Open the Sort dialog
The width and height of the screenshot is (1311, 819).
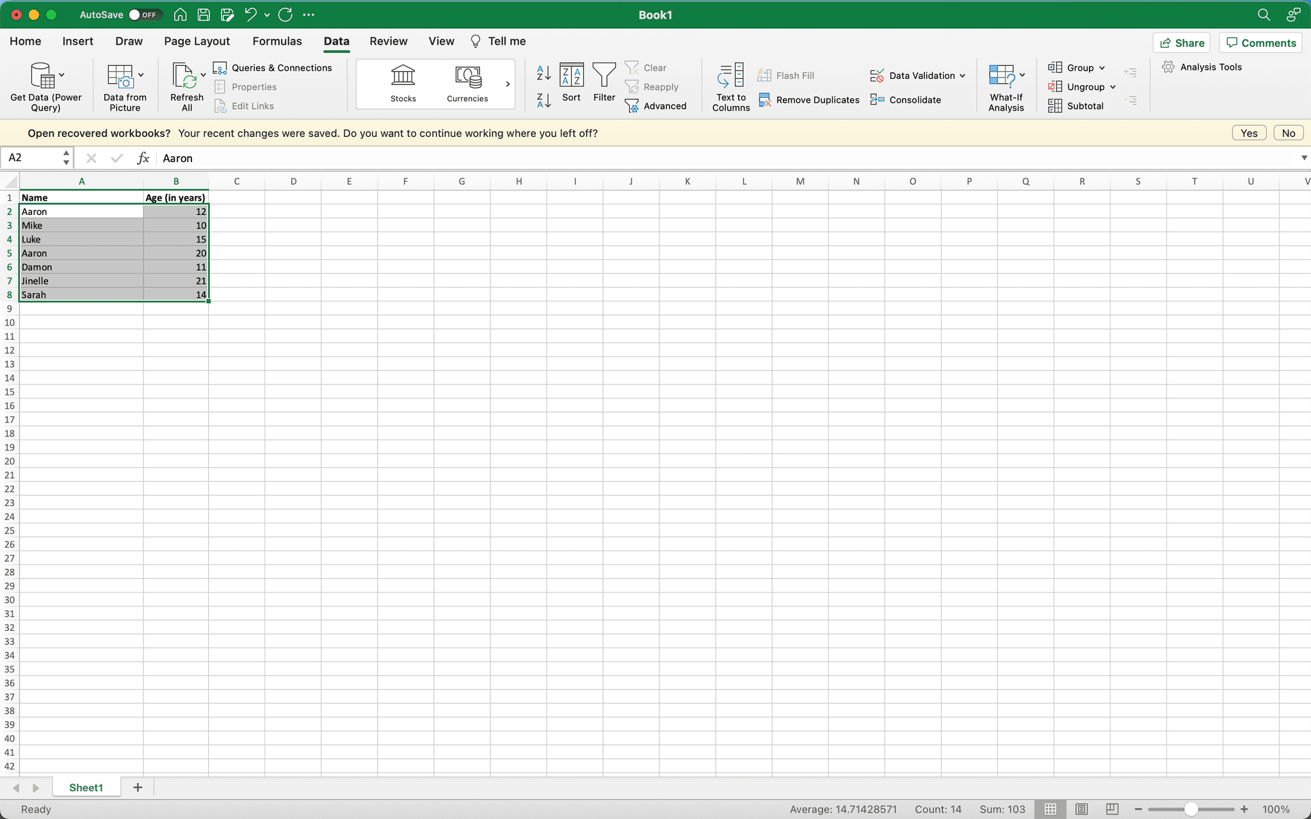point(571,84)
